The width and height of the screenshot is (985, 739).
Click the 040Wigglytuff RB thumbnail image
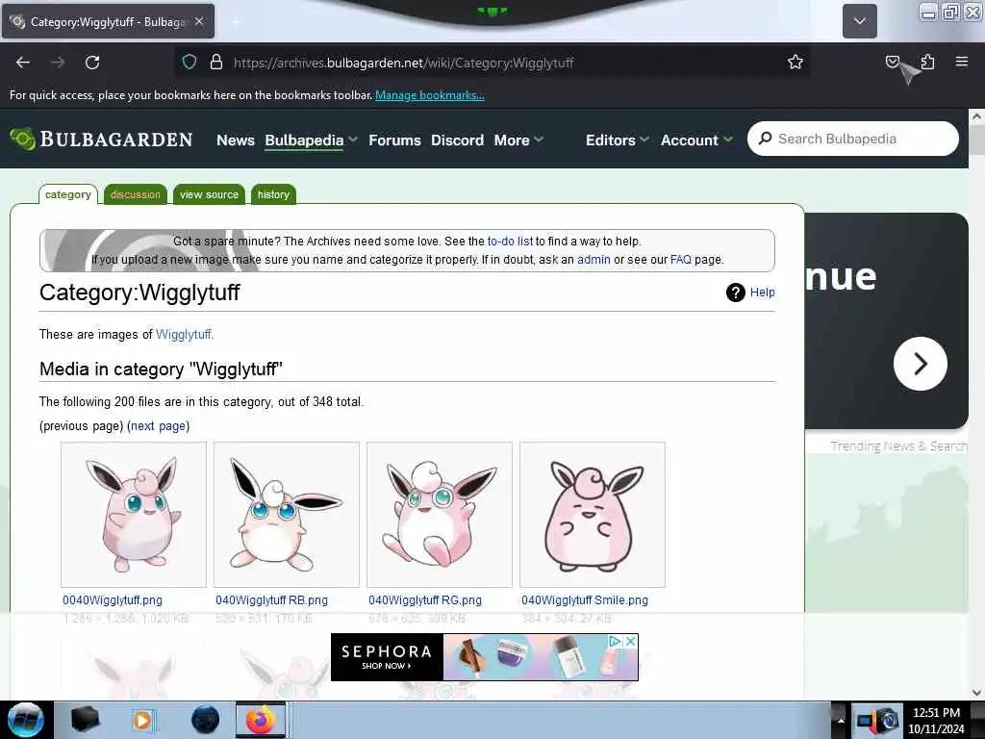click(287, 515)
